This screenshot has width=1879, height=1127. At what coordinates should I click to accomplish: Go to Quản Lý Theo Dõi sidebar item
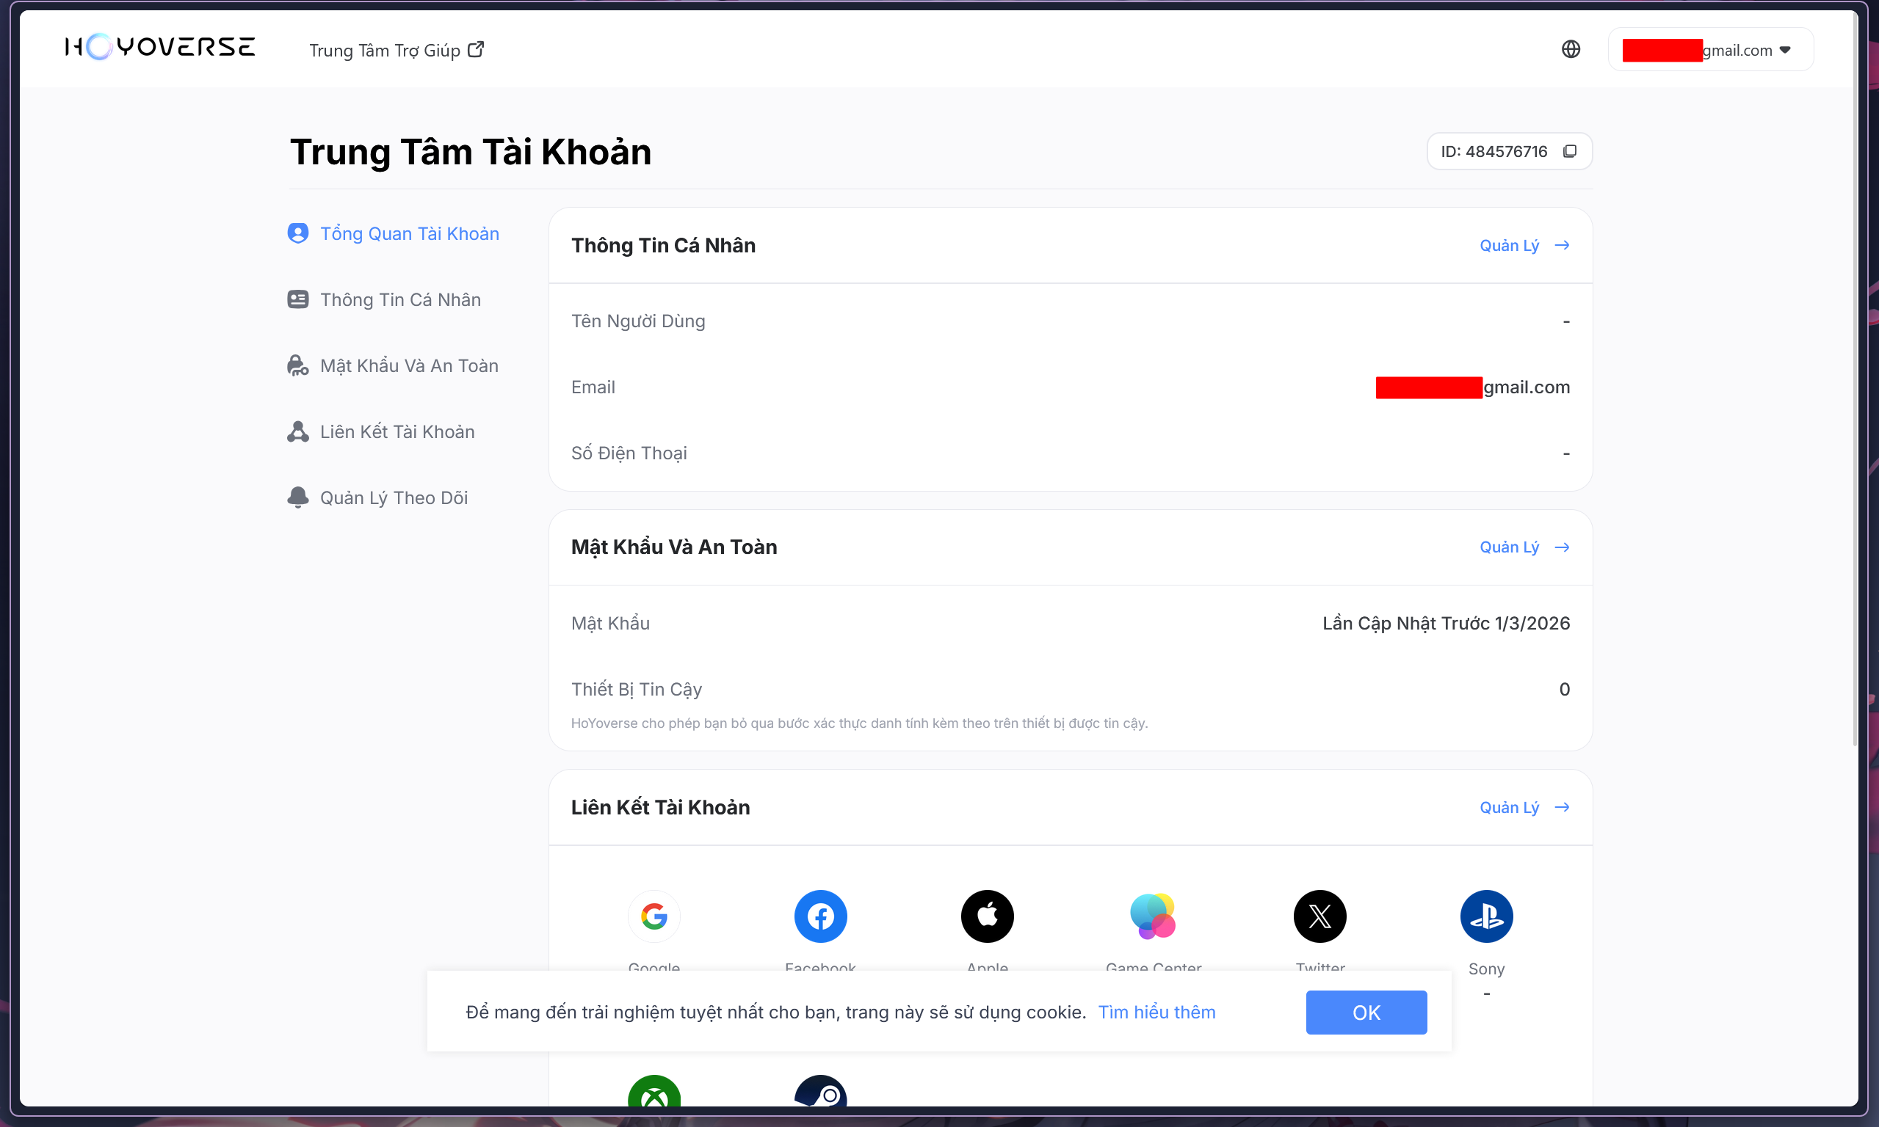point(394,497)
